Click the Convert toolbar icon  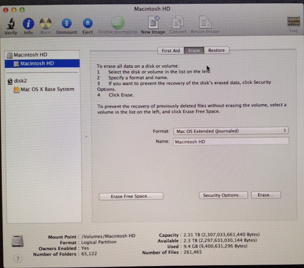click(178, 22)
